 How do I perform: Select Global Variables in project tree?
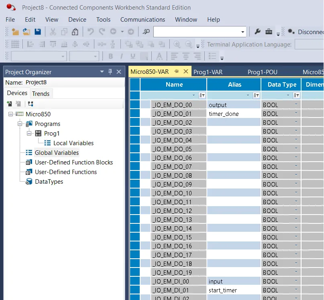(57, 152)
